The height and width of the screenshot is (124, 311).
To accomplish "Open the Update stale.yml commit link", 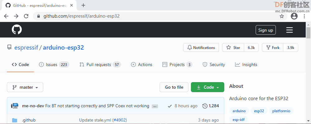I will pos(95,120).
